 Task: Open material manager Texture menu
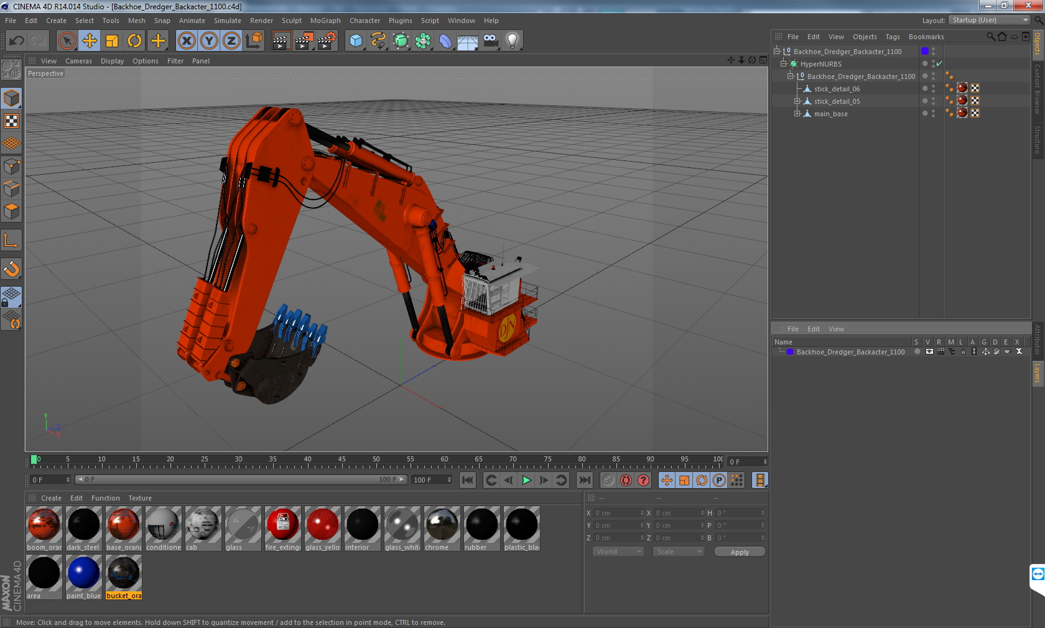(x=140, y=498)
